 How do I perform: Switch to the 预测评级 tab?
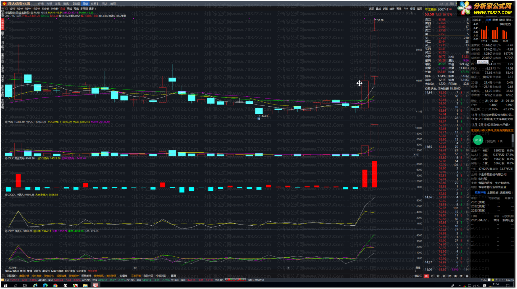pyautogui.click(x=480, y=193)
